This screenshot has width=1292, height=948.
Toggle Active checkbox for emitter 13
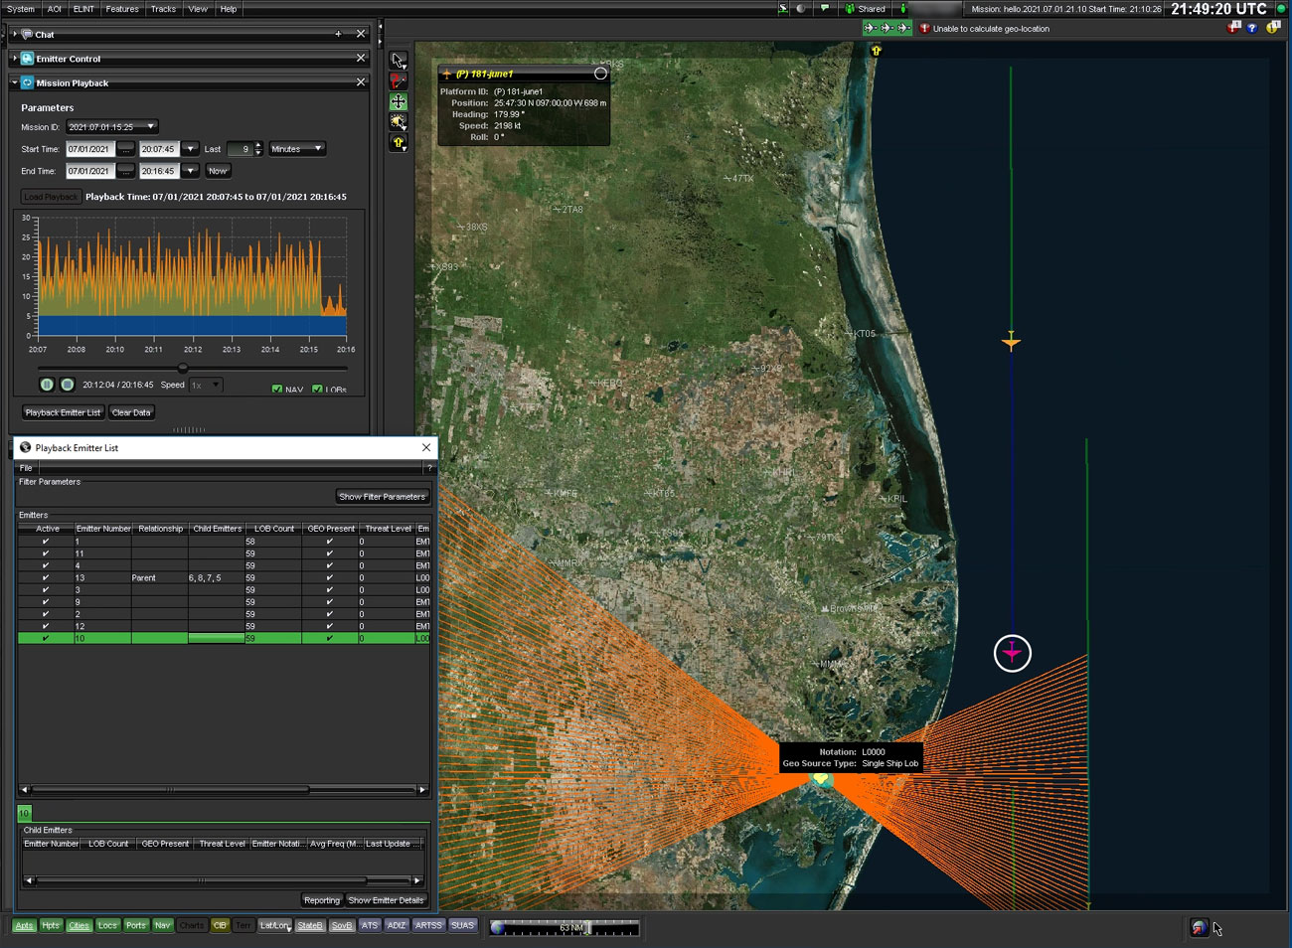point(46,577)
